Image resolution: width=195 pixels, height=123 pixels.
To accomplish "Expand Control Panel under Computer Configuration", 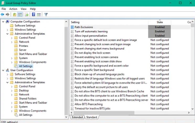I will click(x=12, y=38).
